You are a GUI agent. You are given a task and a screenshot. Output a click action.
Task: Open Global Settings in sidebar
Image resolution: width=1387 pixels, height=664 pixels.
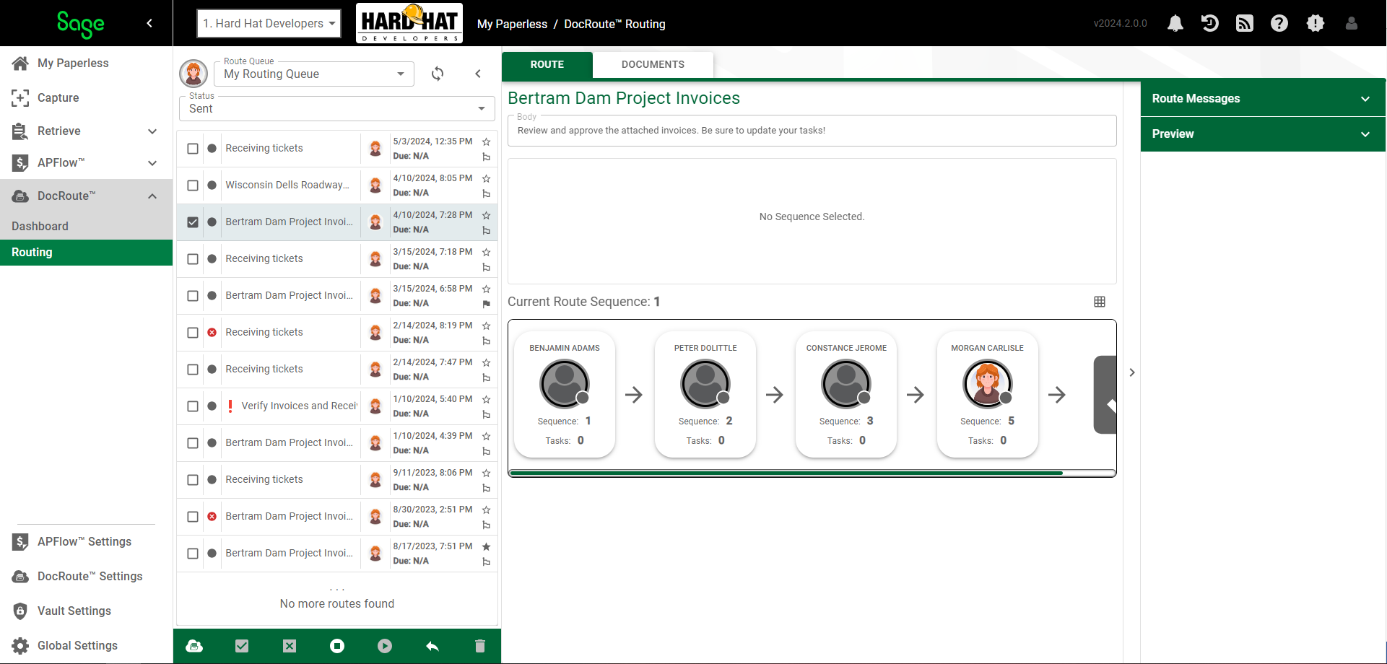click(x=78, y=645)
